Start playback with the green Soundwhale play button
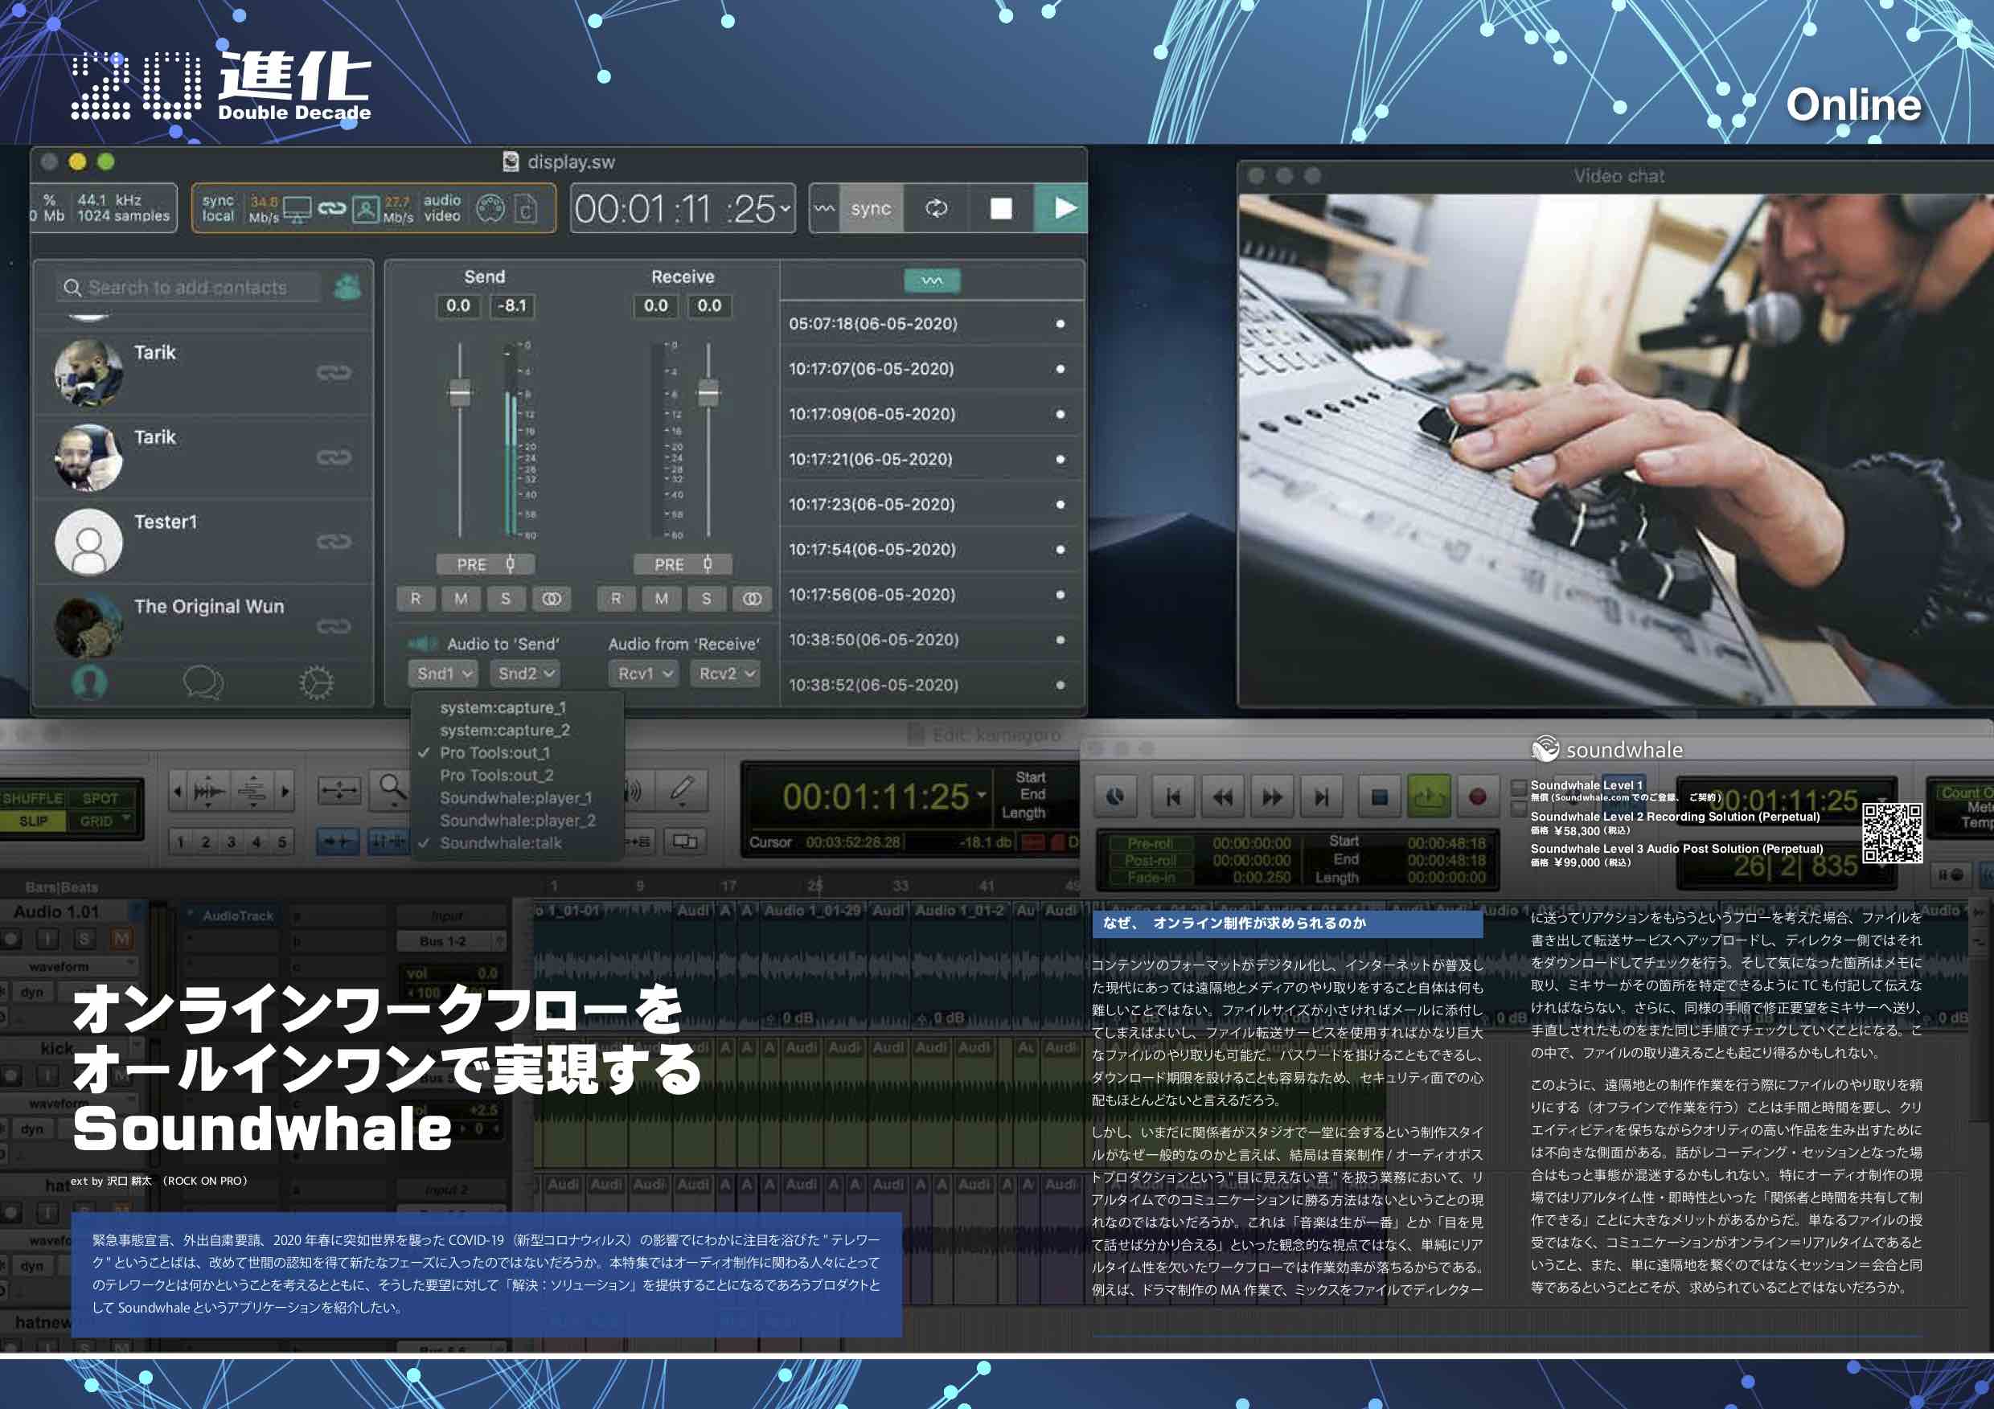The image size is (1994, 1409). 1062,208
